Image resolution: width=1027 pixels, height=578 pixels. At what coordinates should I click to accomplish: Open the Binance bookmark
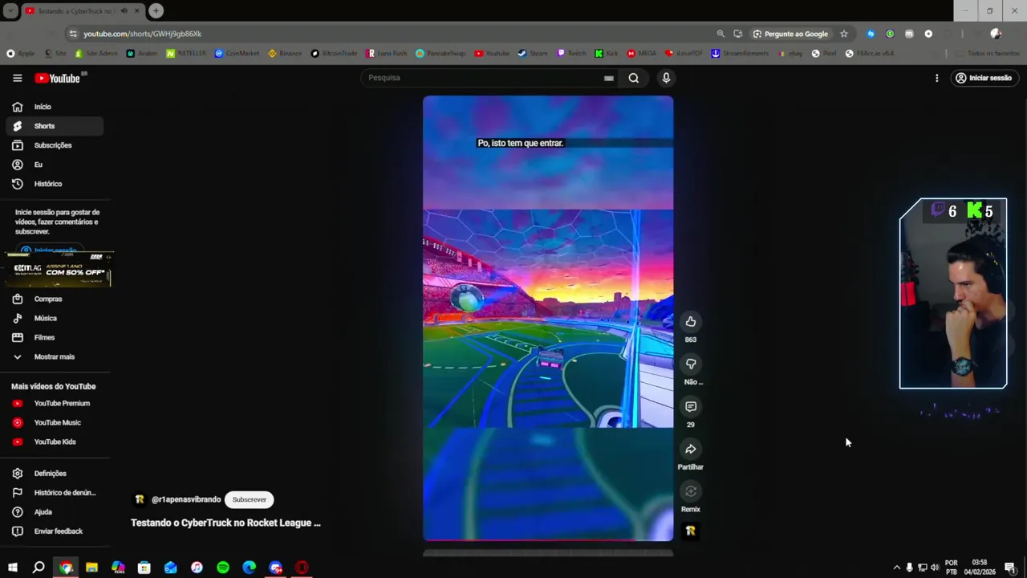pyautogui.click(x=285, y=54)
